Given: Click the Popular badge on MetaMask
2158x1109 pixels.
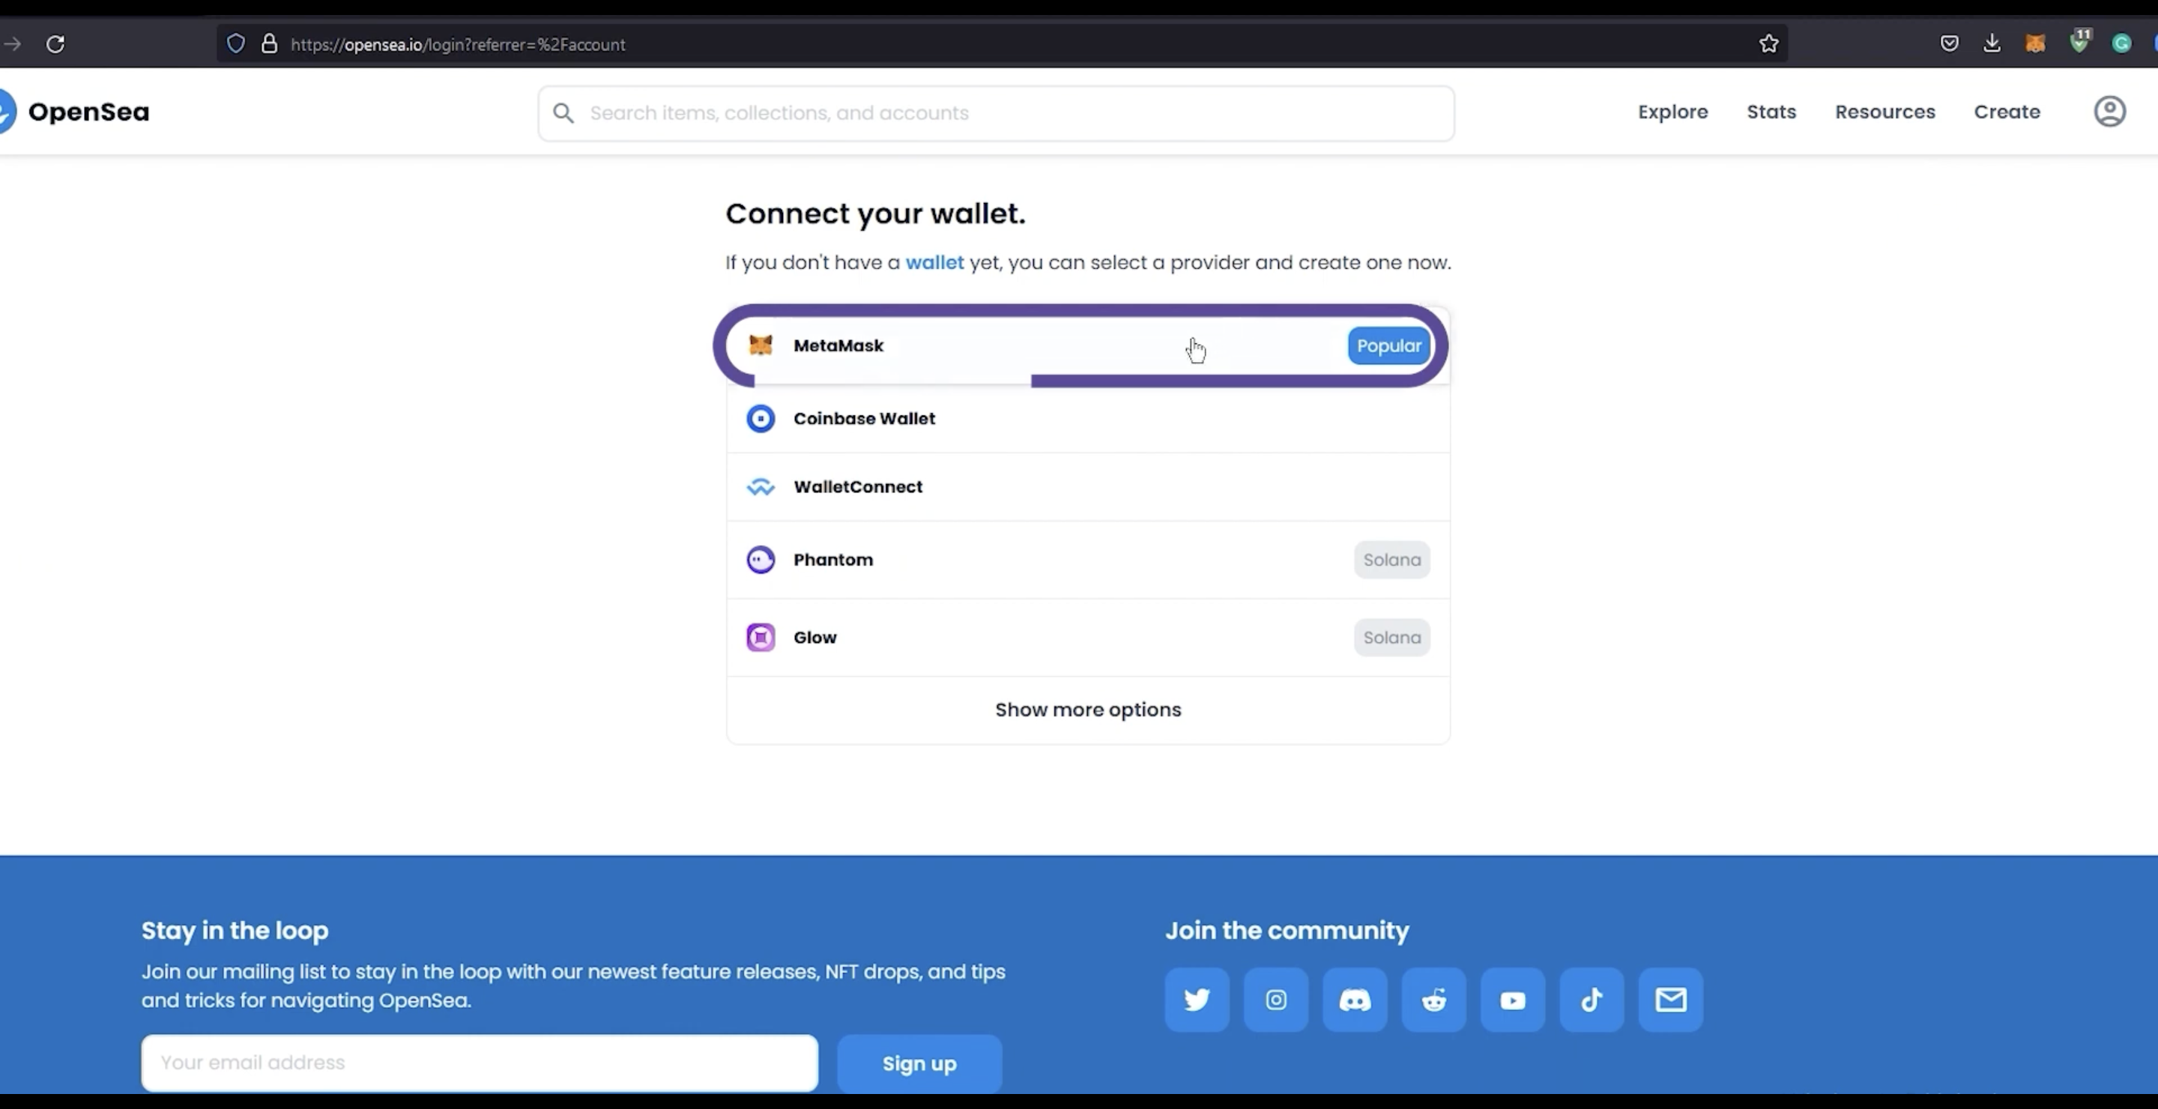Looking at the screenshot, I should 1388,346.
